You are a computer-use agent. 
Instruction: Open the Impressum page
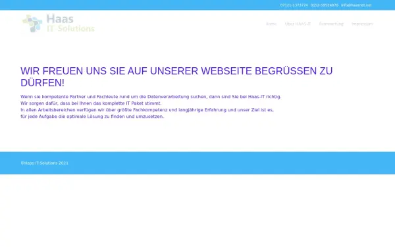pyautogui.click(x=362, y=24)
